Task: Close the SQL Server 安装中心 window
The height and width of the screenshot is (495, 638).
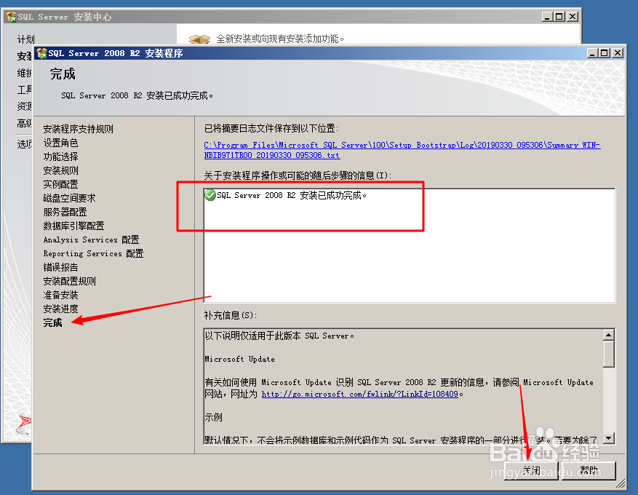Action: [573, 17]
